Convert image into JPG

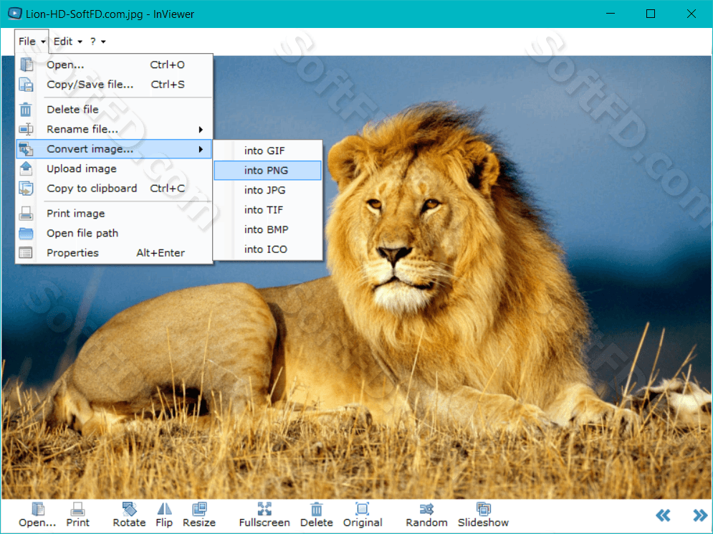[x=268, y=190]
